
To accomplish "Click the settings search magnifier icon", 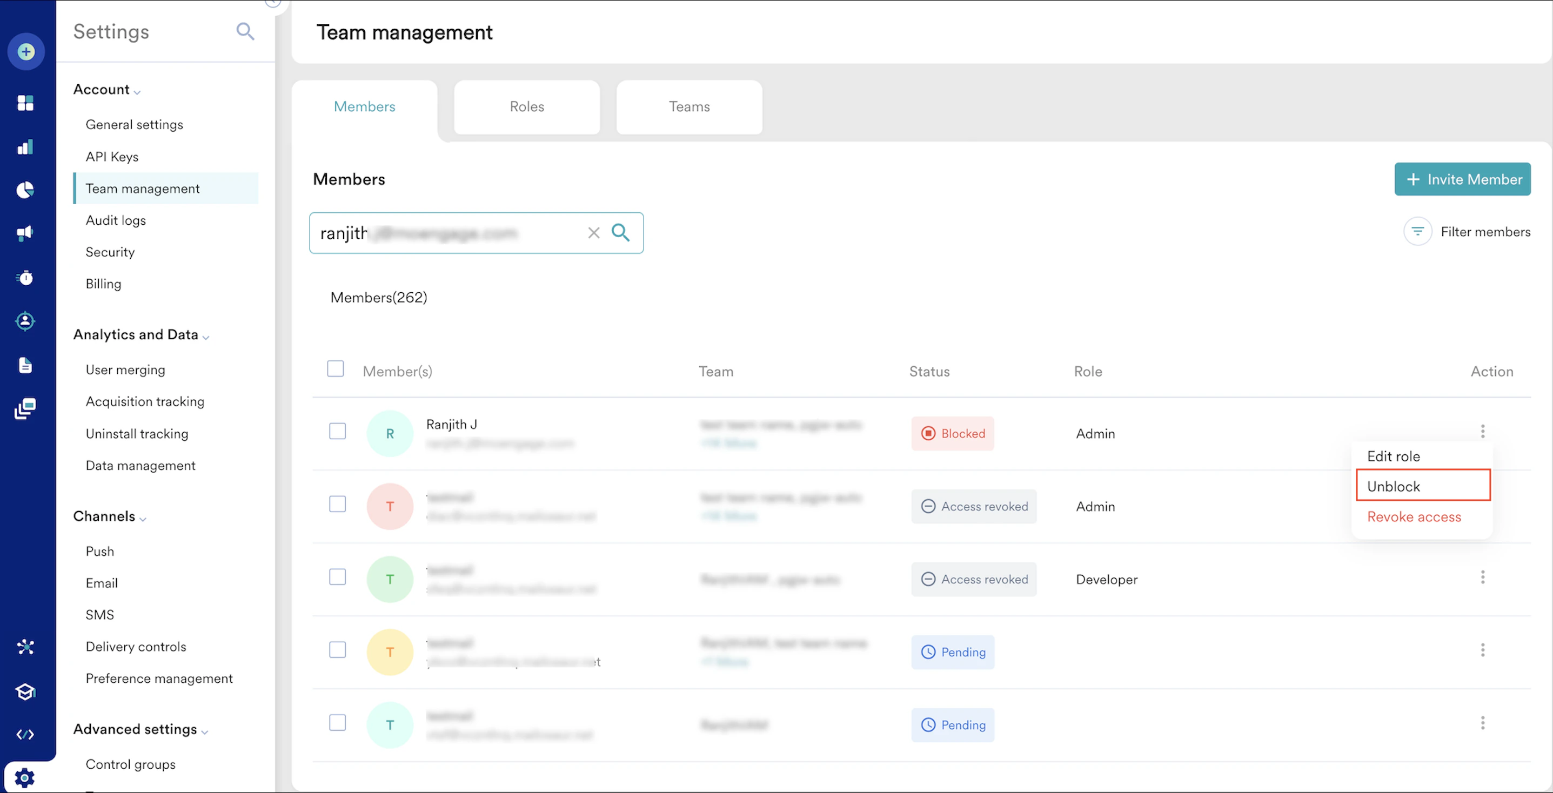I will coord(245,31).
